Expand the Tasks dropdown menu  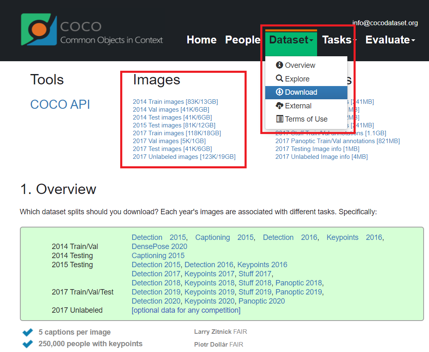[x=339, y=40]
